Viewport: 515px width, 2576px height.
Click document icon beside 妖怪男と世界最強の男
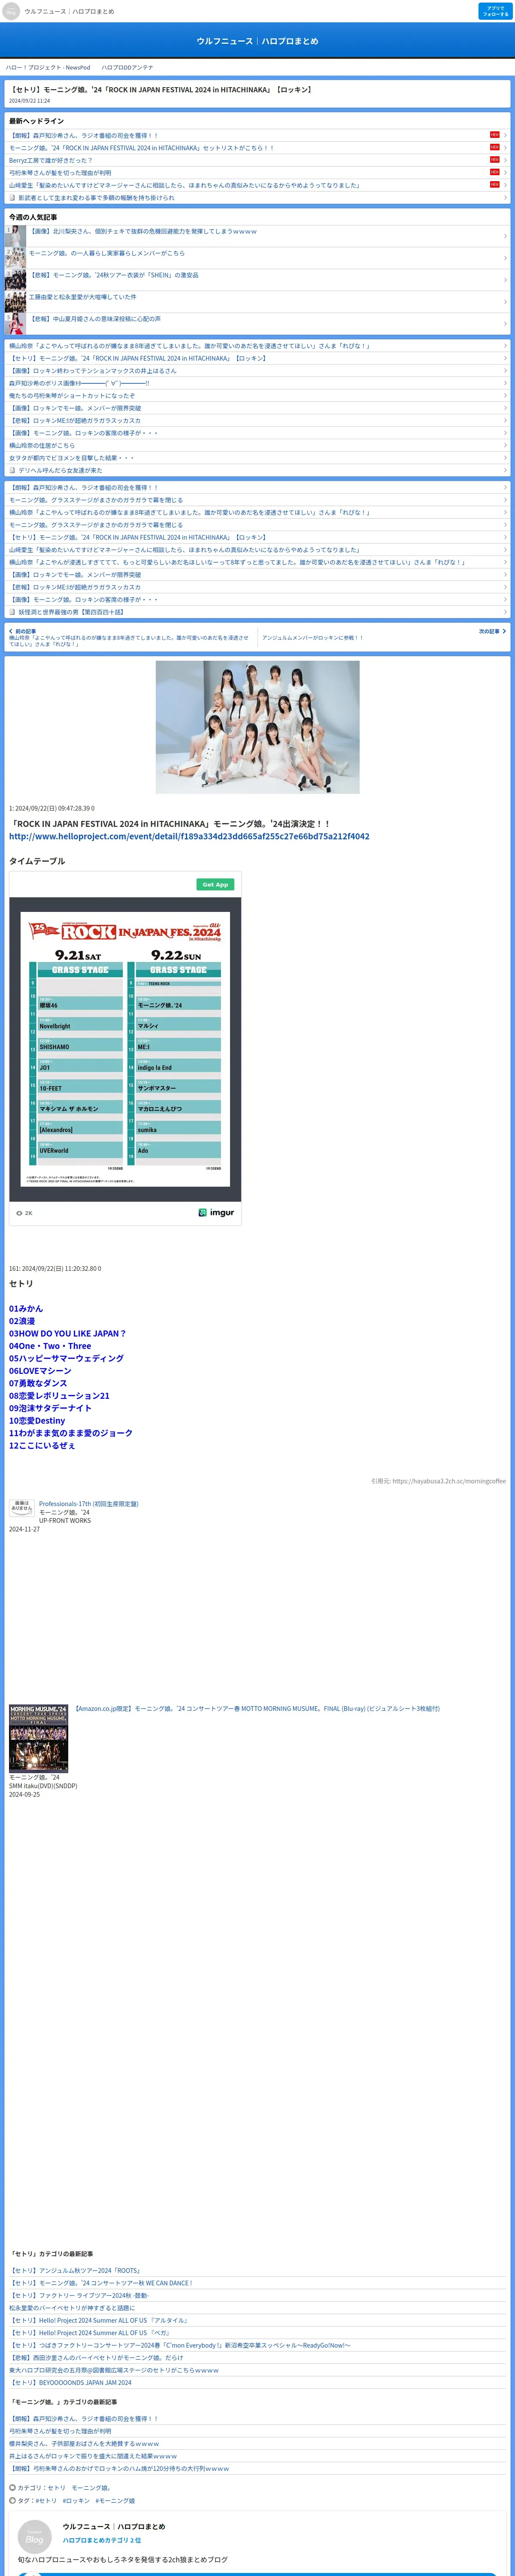(x=12, y=612)
